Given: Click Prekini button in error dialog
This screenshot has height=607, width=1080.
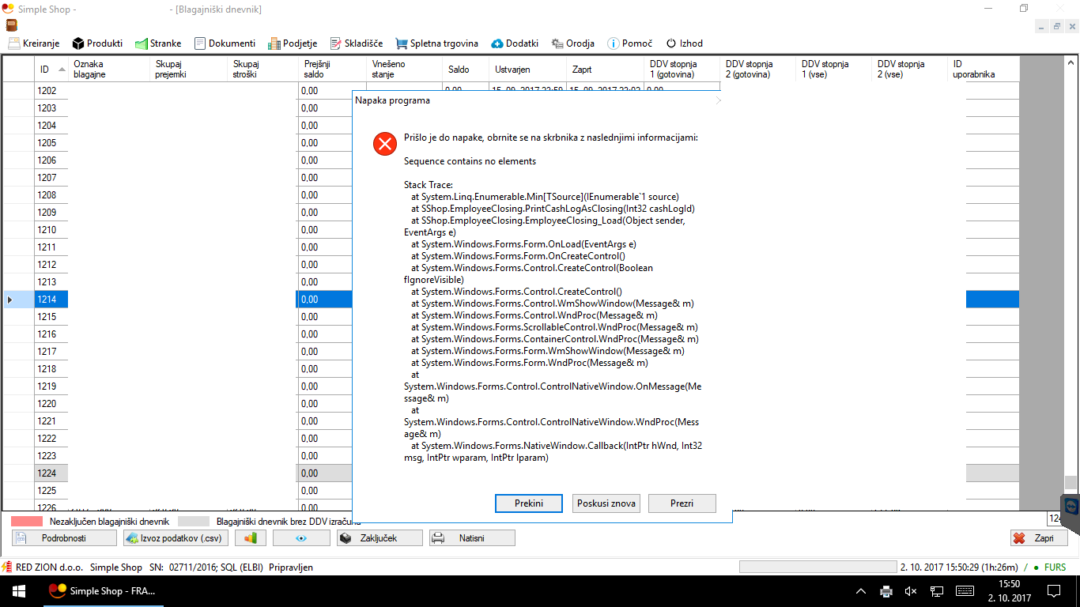Looking at the screenshot, I should (528, 503).
